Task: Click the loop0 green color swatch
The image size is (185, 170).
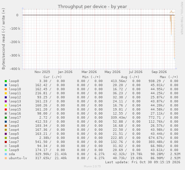Action: 6,81
